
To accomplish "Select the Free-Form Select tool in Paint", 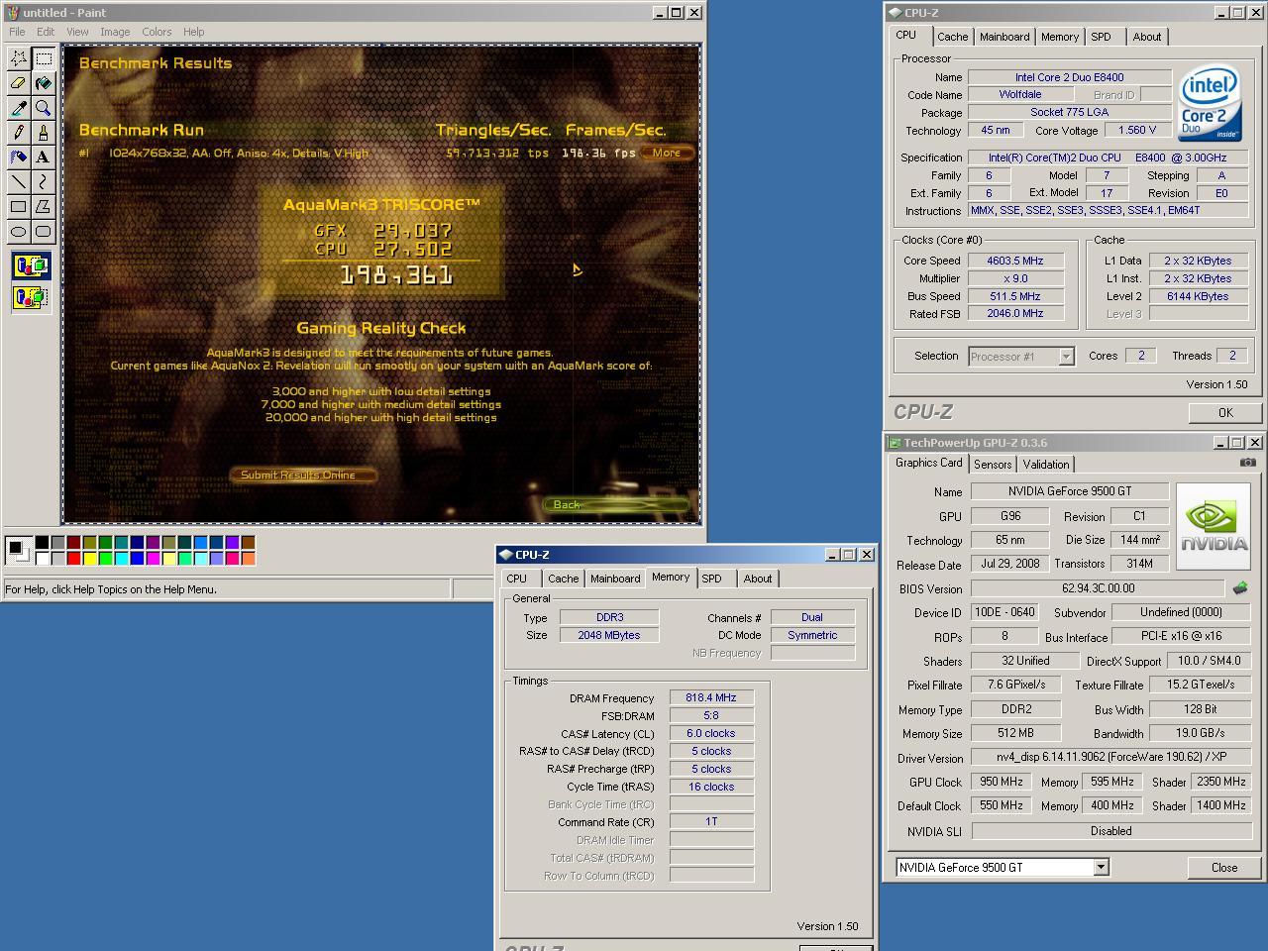I will pyautogui.click(x=19, y=58).
